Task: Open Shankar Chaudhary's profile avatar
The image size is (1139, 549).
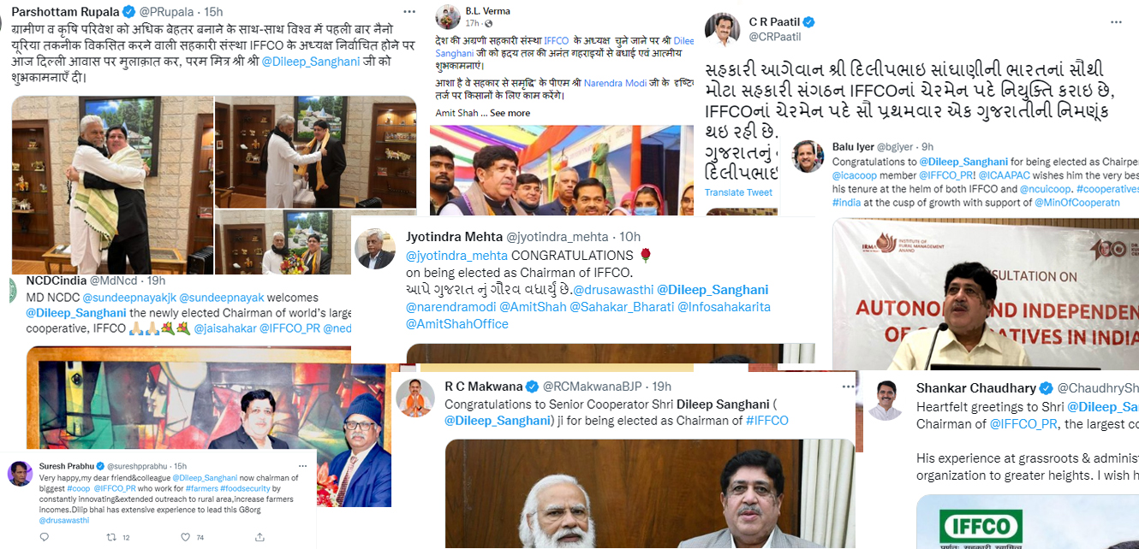Action: pyautogui.click(x=885, y=400)
